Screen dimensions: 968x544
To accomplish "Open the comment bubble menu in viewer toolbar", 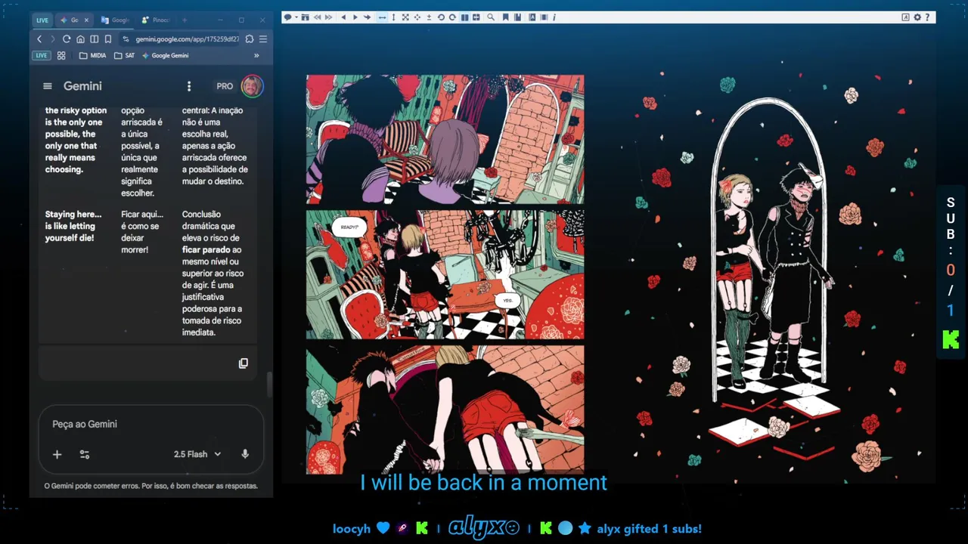I will pos(287,17).
